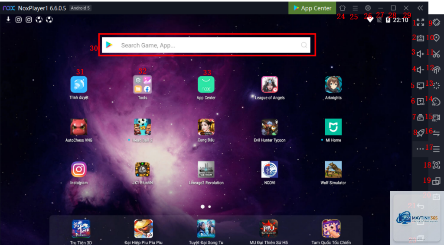Screen dimensions: 444x245
Task: Open the virtual location pin icon
Action: point(436,38)
